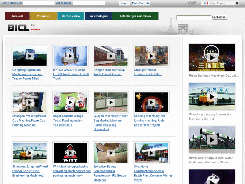Open Dongfeng Agricultural Machinery link
Image resolution: width=245 pixels, height=184 pixels.
click(28, 74)
